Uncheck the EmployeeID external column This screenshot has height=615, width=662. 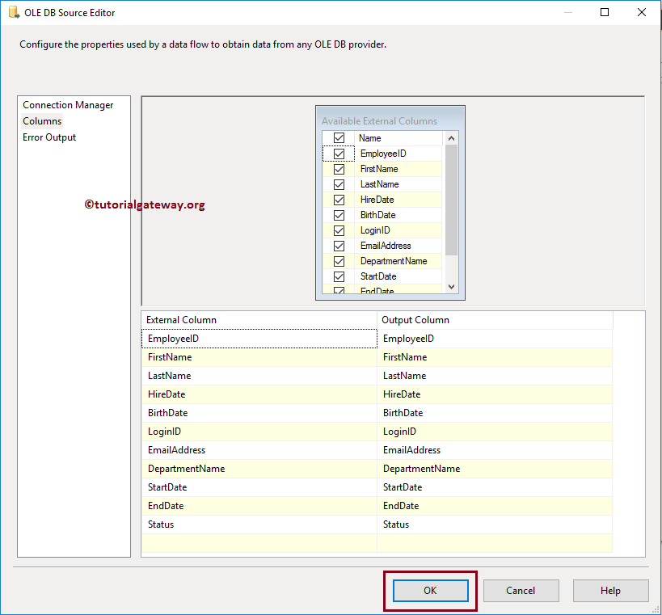coord(339,154)
